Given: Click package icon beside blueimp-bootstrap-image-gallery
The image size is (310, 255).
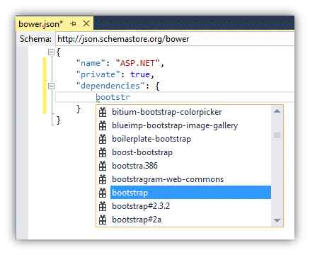Looking at the screenshot, I should coord(103,125).
